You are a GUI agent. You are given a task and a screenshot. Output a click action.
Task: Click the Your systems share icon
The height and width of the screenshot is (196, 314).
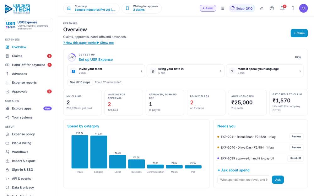click(7, 117)
